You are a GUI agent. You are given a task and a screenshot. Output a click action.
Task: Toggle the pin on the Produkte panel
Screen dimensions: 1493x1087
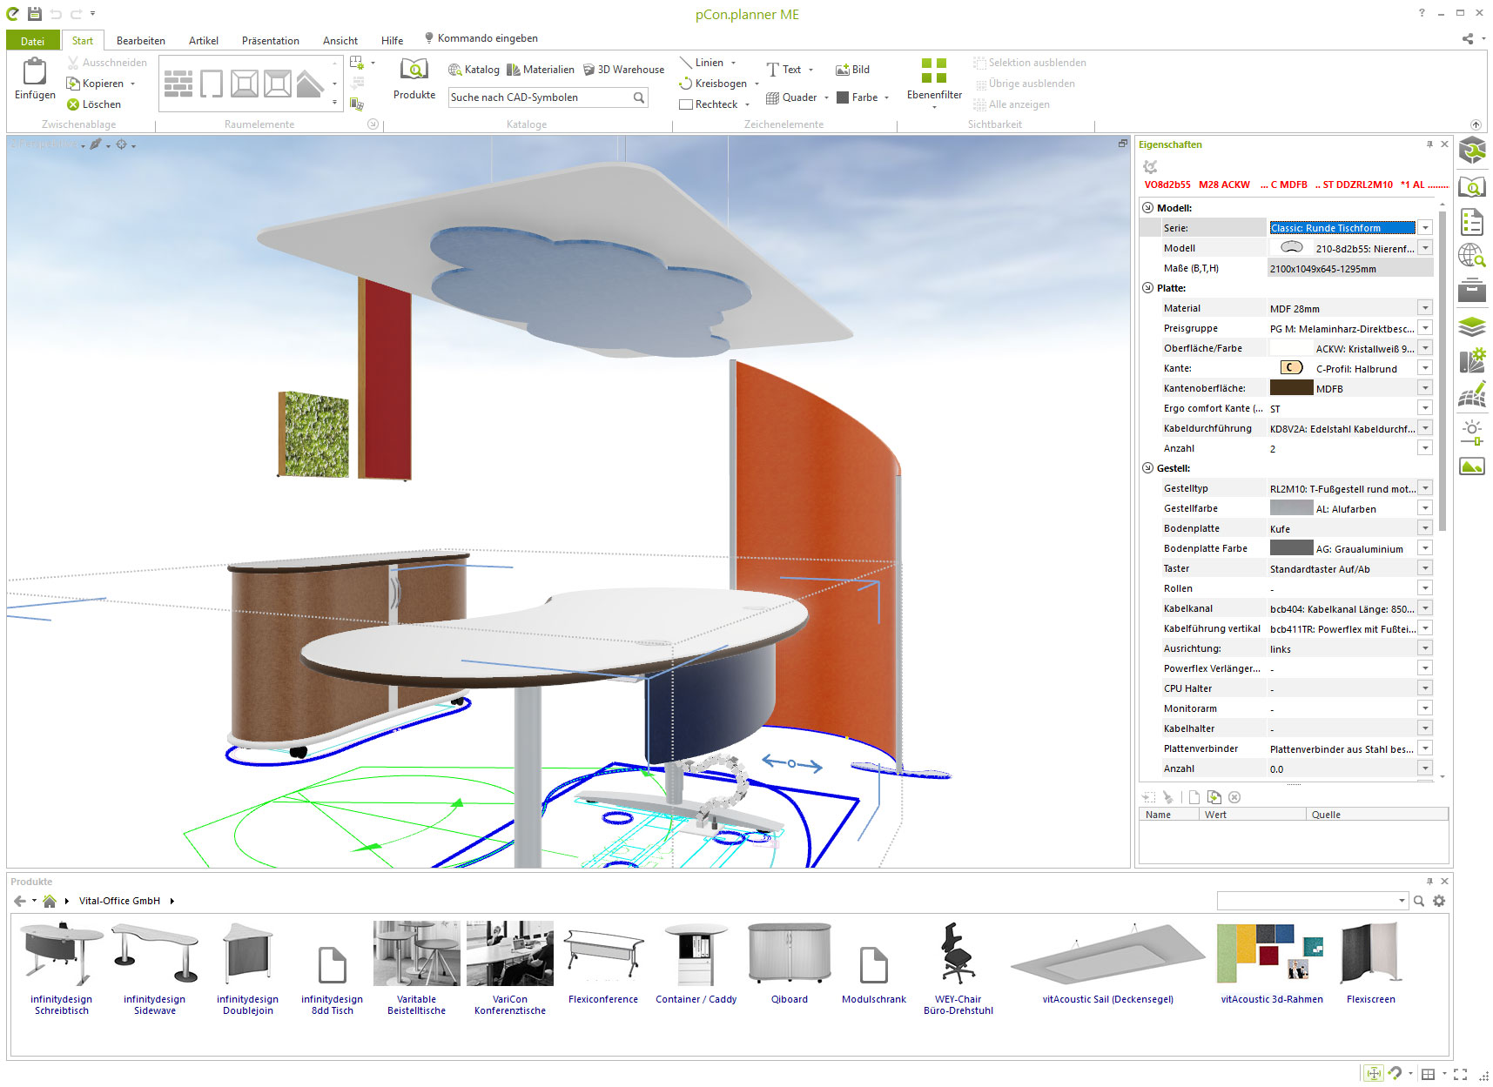pos(1429,882)
